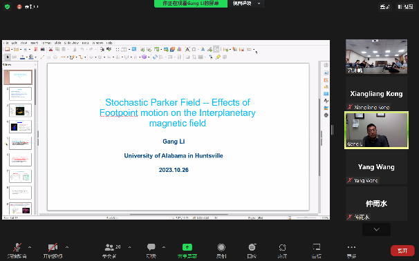Click the Insert Chart toolbar icon
This screenshot has height=261, width=419.
click(179, 50)
